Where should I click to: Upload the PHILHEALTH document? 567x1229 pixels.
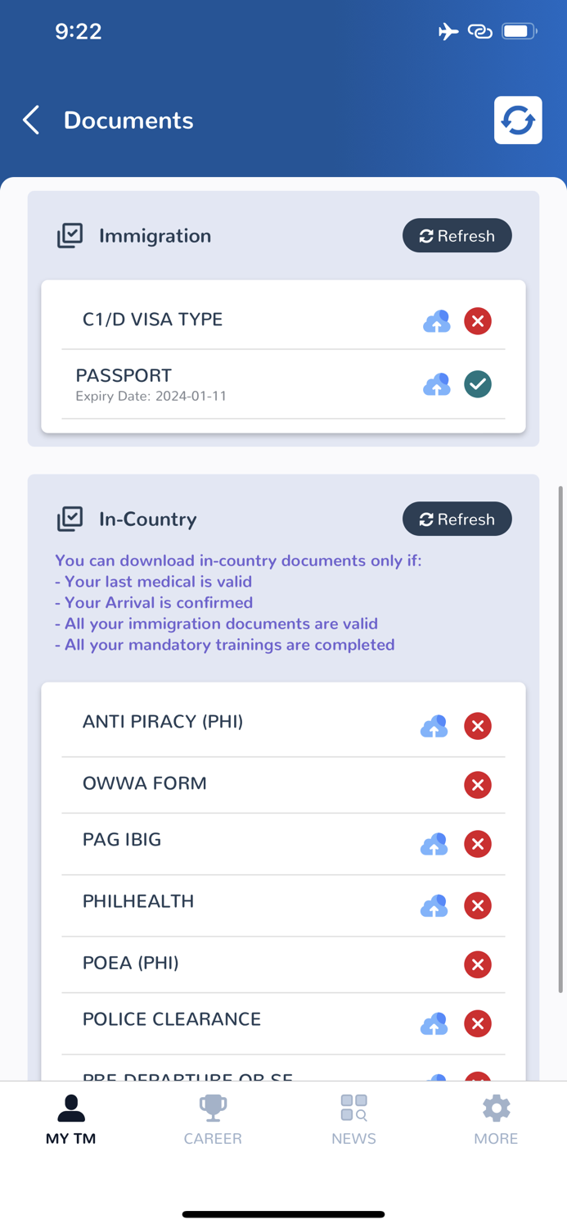[x=434, y=905]
